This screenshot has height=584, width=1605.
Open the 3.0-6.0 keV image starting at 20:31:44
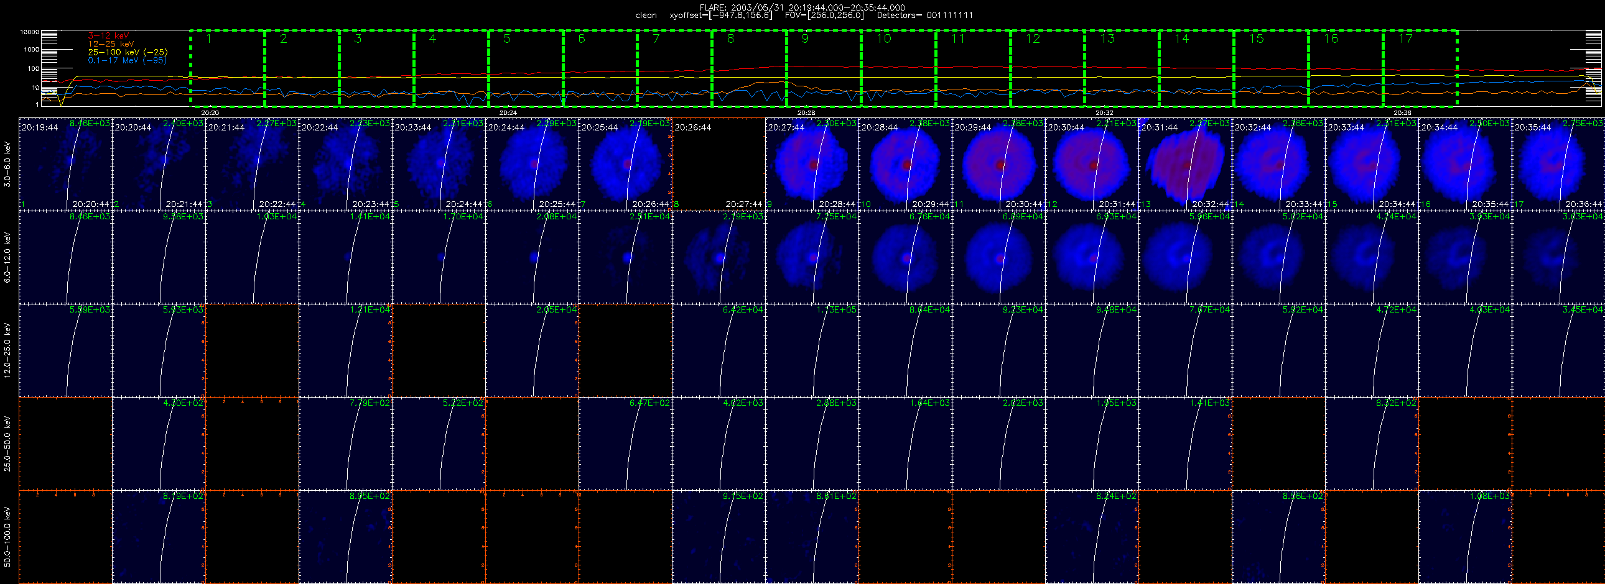pyautogui.click(x=1186, y=164)
